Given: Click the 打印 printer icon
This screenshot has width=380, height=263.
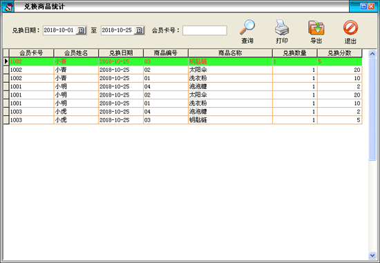Looking at the screenshot, I should click(282, 27).
